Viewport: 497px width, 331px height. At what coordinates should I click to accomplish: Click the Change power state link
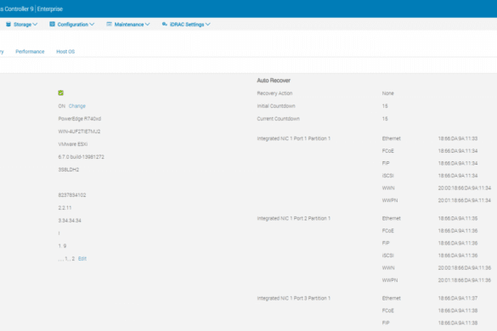[x=77, y=106]
